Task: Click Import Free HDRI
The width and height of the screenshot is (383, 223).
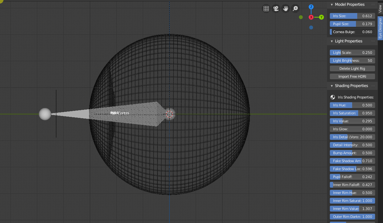Action: point(352,76)
